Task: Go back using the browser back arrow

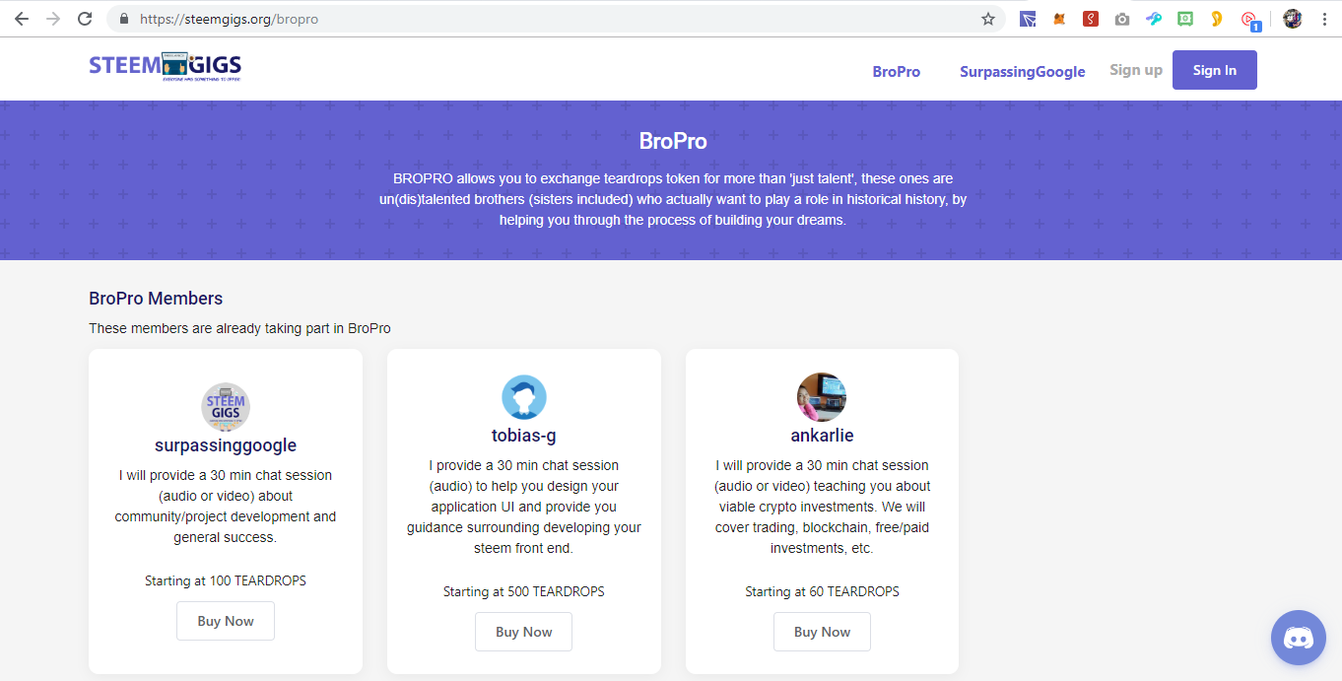Action: [22, 19]
